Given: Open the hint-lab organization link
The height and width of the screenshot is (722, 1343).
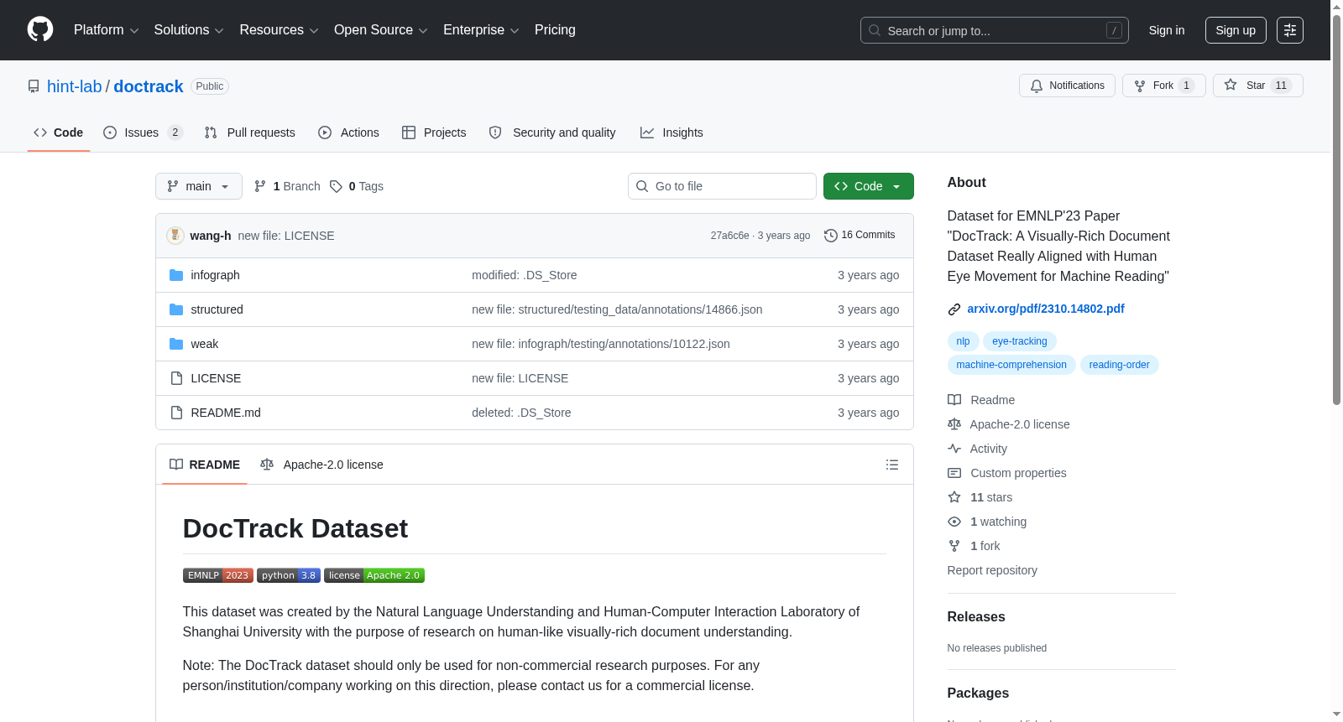Looking at the screenshot, I should (75, 86).
